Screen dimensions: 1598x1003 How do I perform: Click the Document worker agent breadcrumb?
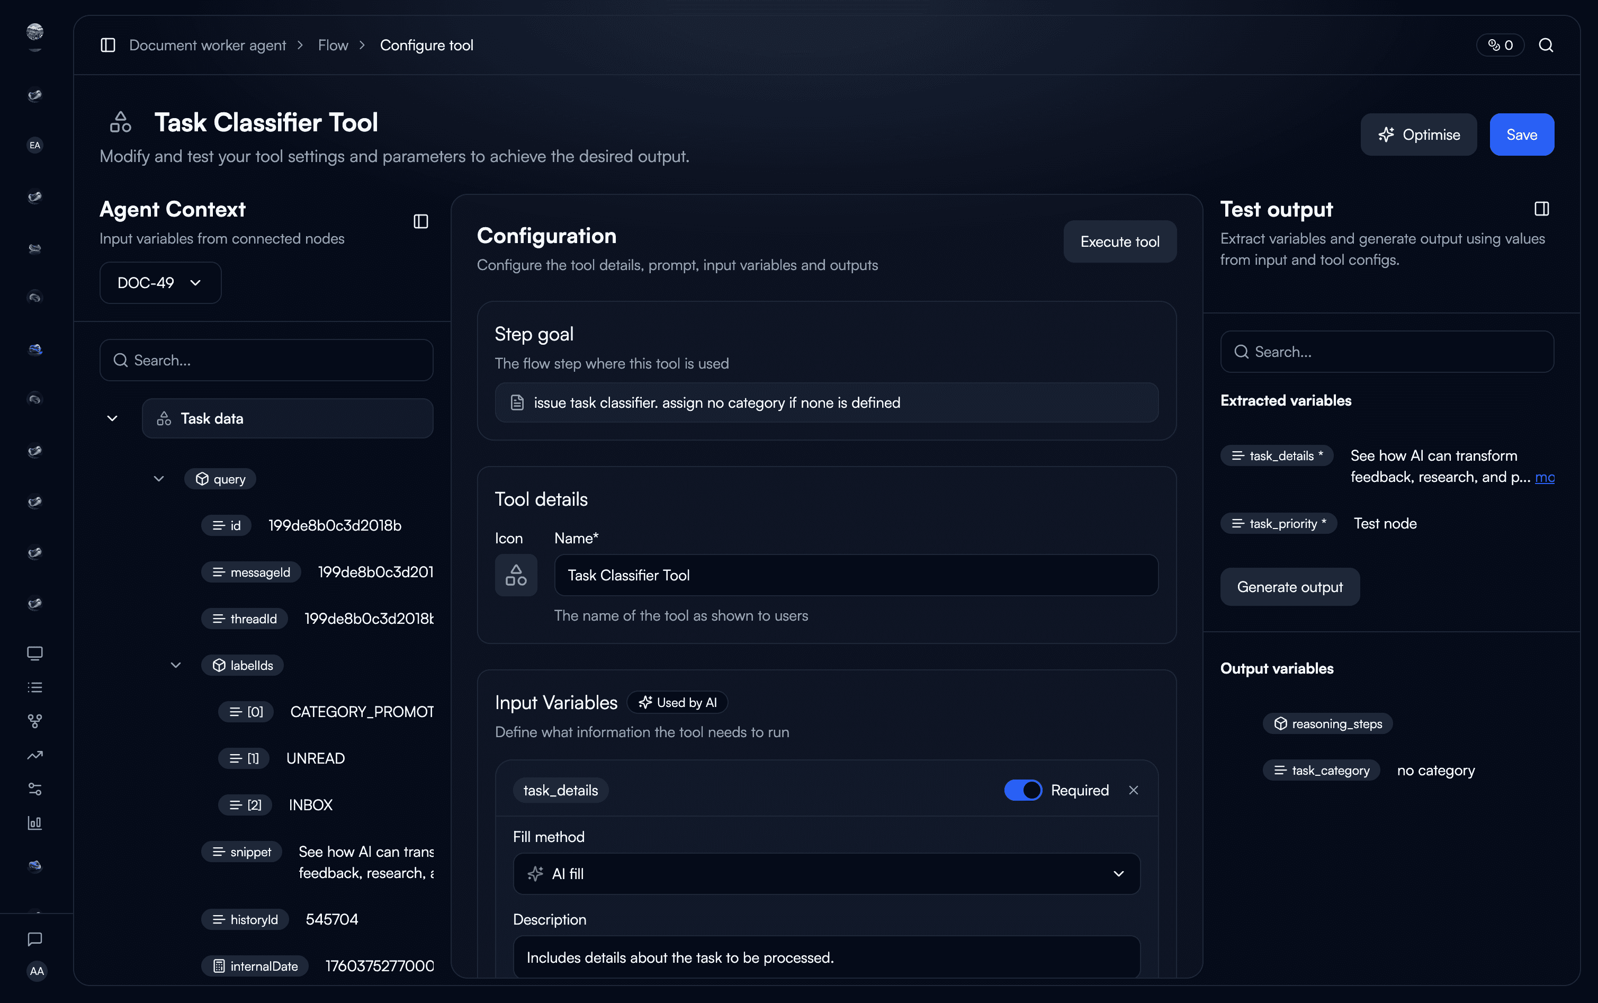[x=208, y=44]
